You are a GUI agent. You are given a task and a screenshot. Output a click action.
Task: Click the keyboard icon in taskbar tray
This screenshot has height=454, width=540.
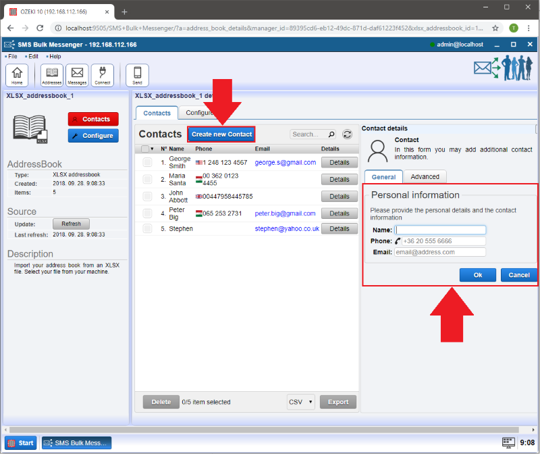point(508,443)
